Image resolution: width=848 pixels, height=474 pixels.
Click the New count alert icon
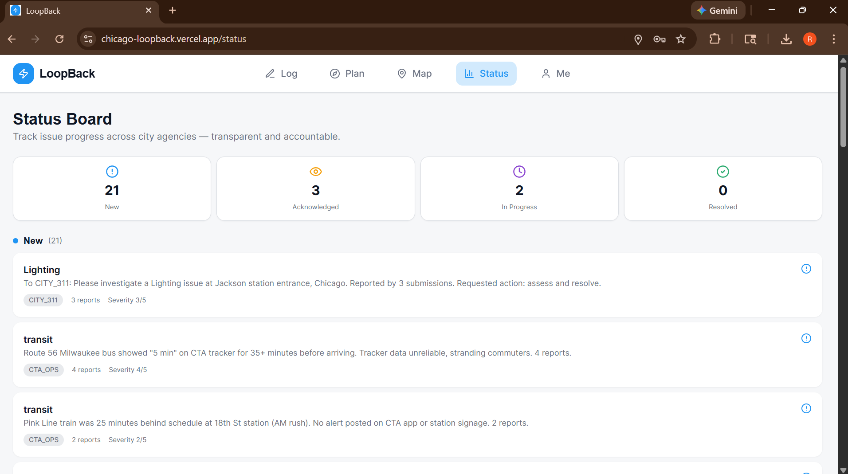tap(112, 172)
